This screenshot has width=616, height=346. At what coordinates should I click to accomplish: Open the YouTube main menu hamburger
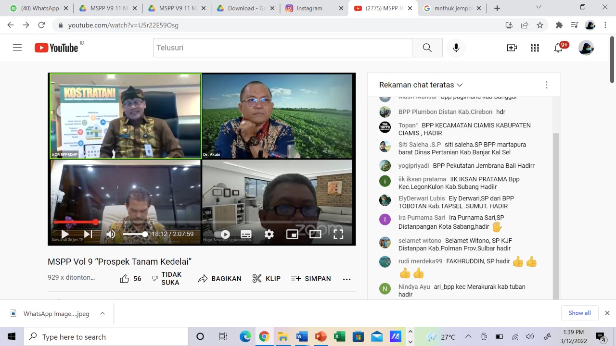(17, 48)
